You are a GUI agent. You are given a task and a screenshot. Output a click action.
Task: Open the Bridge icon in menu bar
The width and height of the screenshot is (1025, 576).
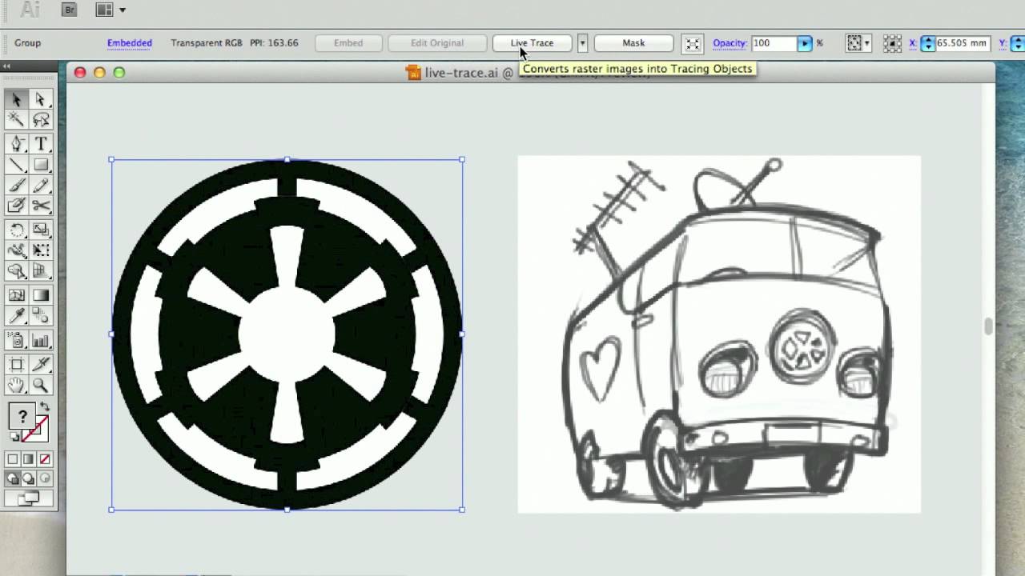[70, 10]
